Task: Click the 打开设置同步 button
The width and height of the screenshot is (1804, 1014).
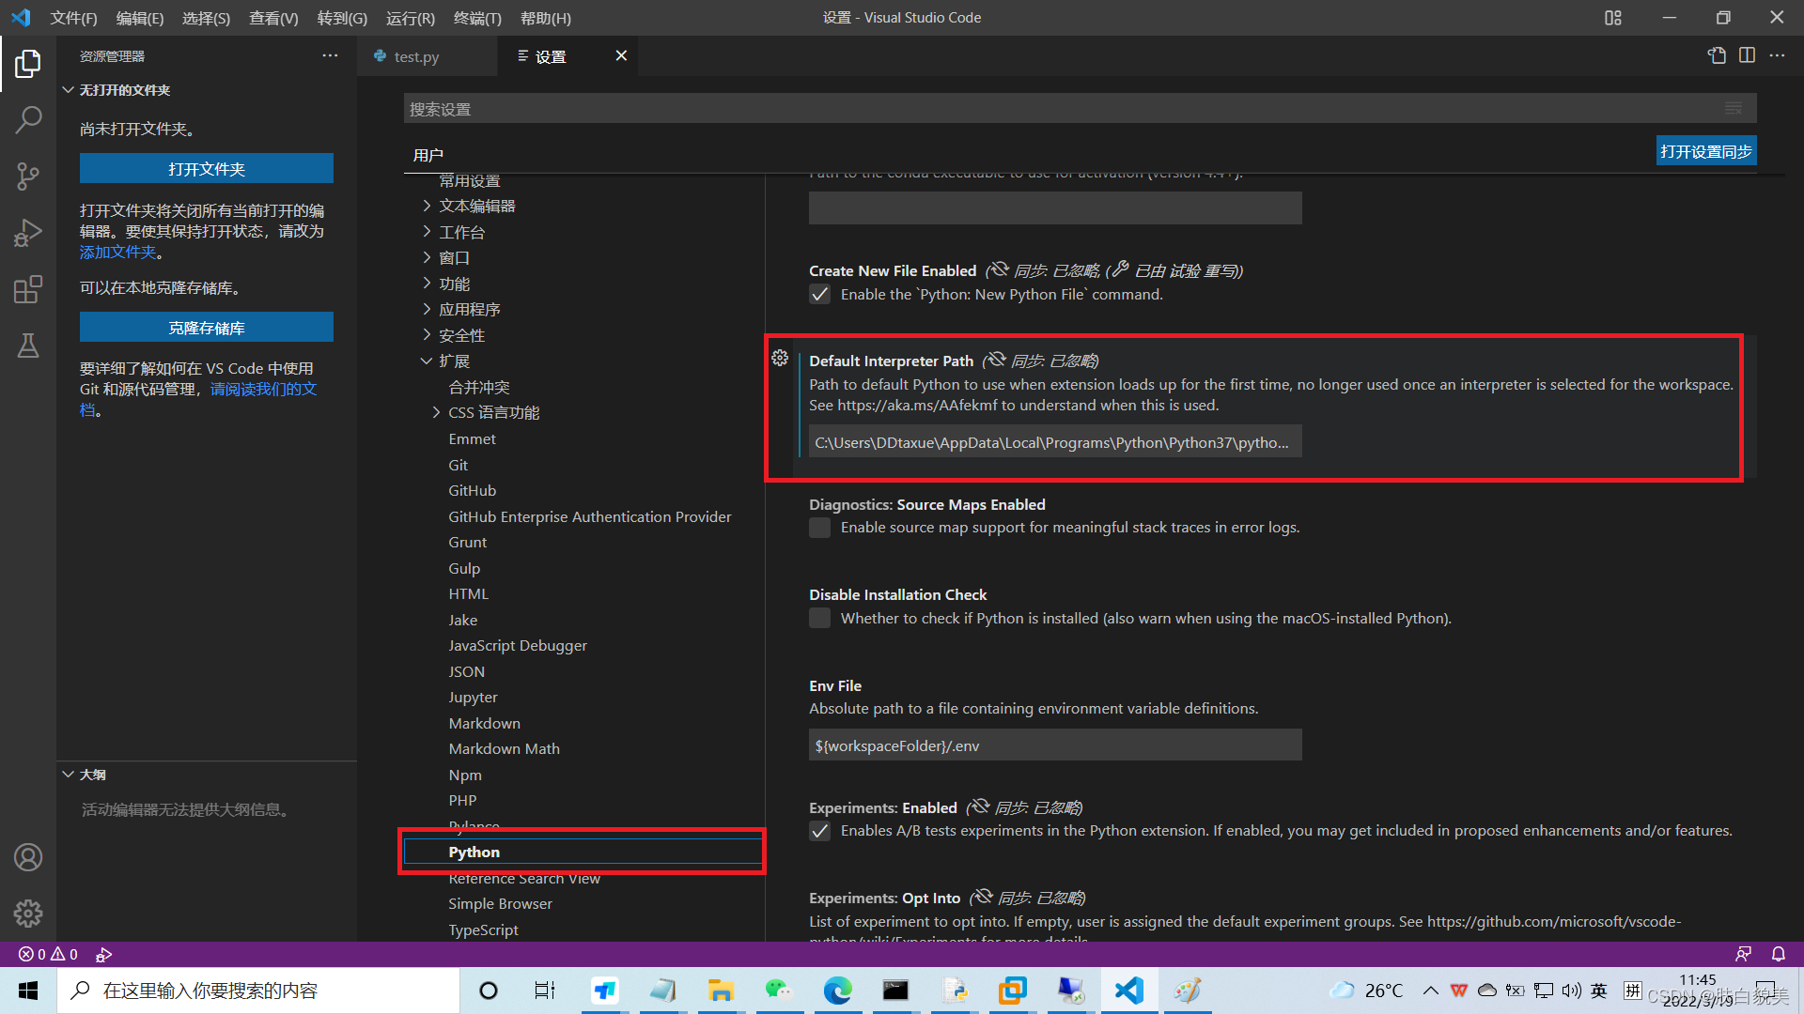Action: tap(1706, 150)
